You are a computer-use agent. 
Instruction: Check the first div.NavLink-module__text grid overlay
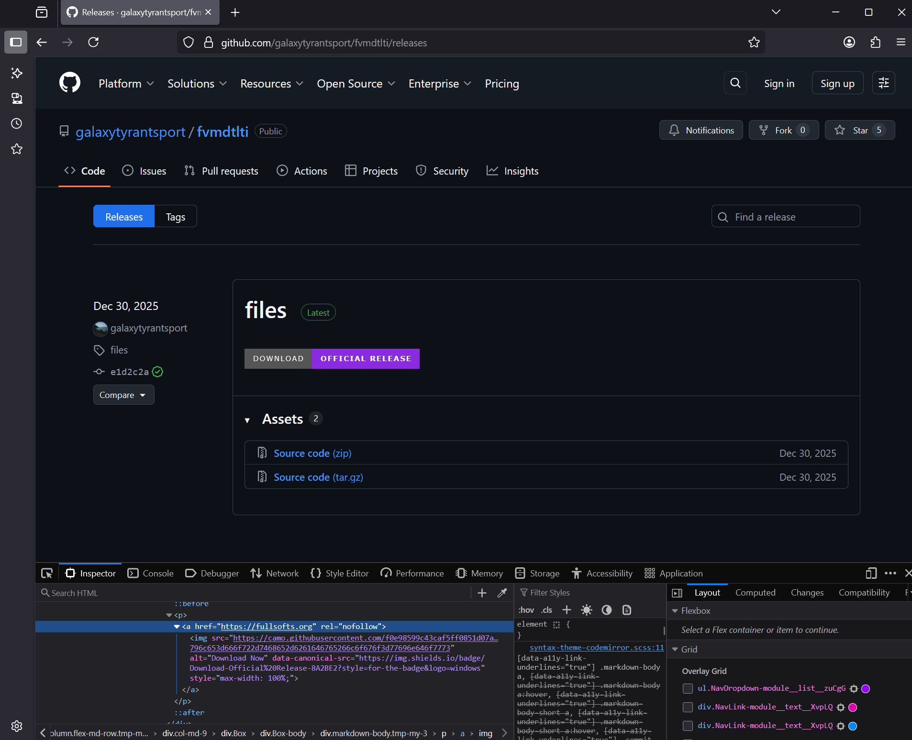pyautogui.click(x=688, y=707)
